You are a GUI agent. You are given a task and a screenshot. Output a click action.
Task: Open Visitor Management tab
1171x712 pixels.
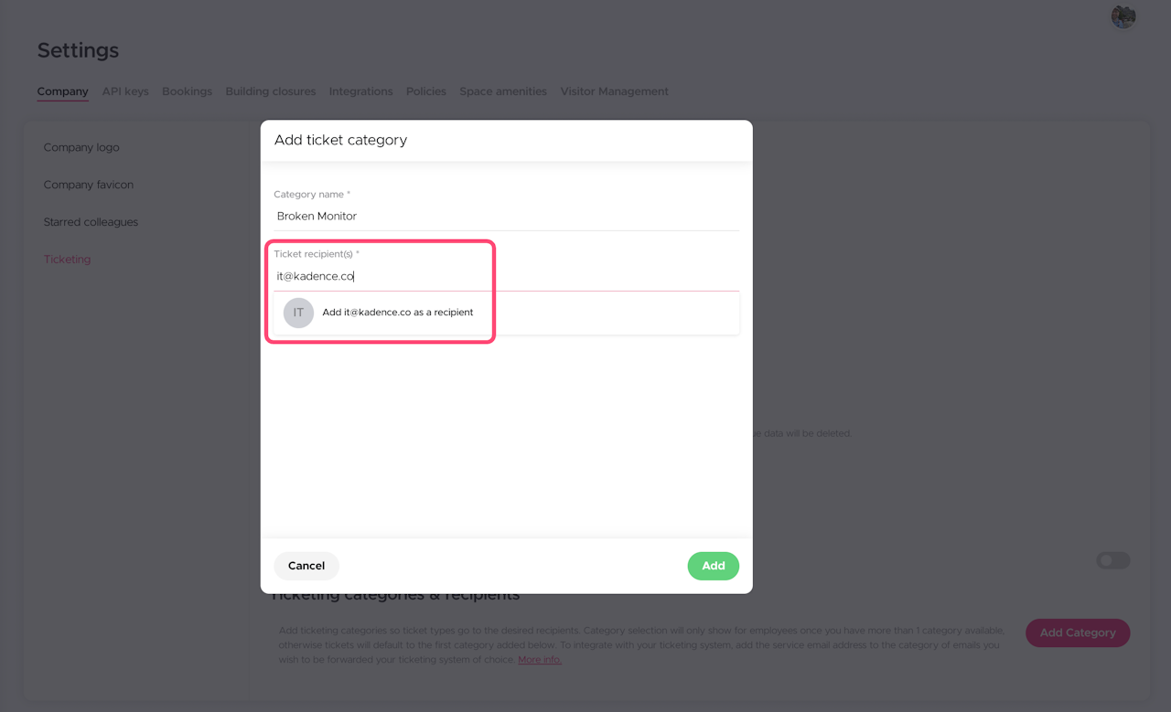pos(614,91)
